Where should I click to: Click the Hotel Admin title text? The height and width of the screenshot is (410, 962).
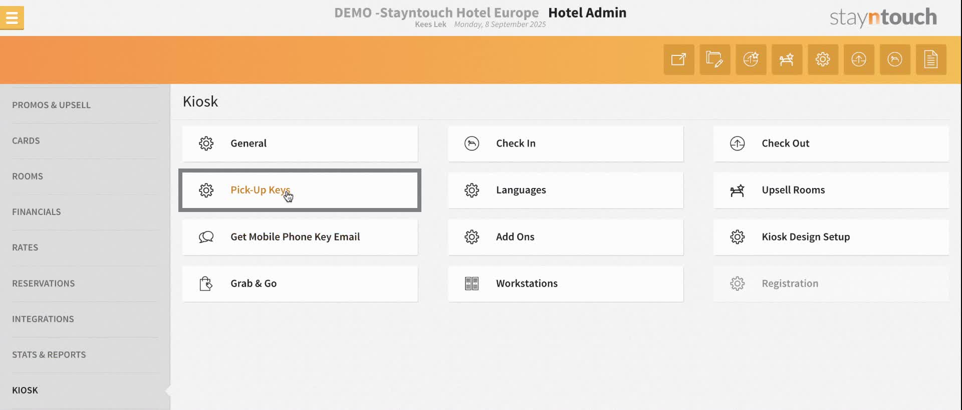(x=587, y=12)
